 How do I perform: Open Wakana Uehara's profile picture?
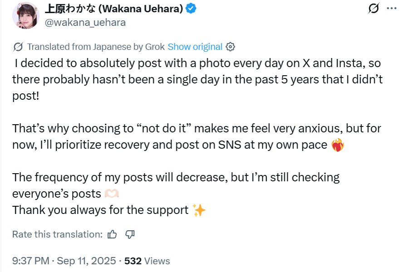[26, 15]
